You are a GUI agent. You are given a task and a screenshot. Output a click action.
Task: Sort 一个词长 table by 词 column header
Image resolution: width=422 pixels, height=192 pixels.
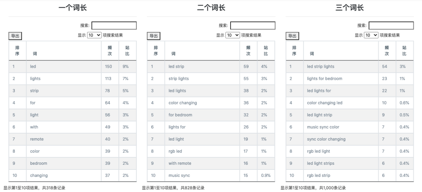point(35,54)
